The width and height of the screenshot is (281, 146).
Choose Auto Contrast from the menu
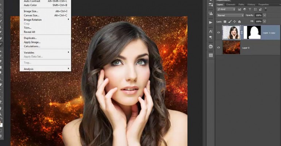(x=45, y=1)
